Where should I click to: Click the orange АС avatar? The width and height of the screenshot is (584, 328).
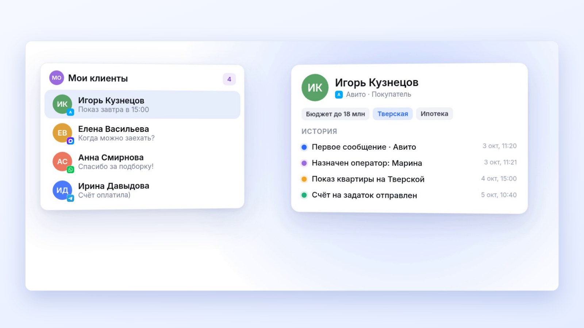62,161
